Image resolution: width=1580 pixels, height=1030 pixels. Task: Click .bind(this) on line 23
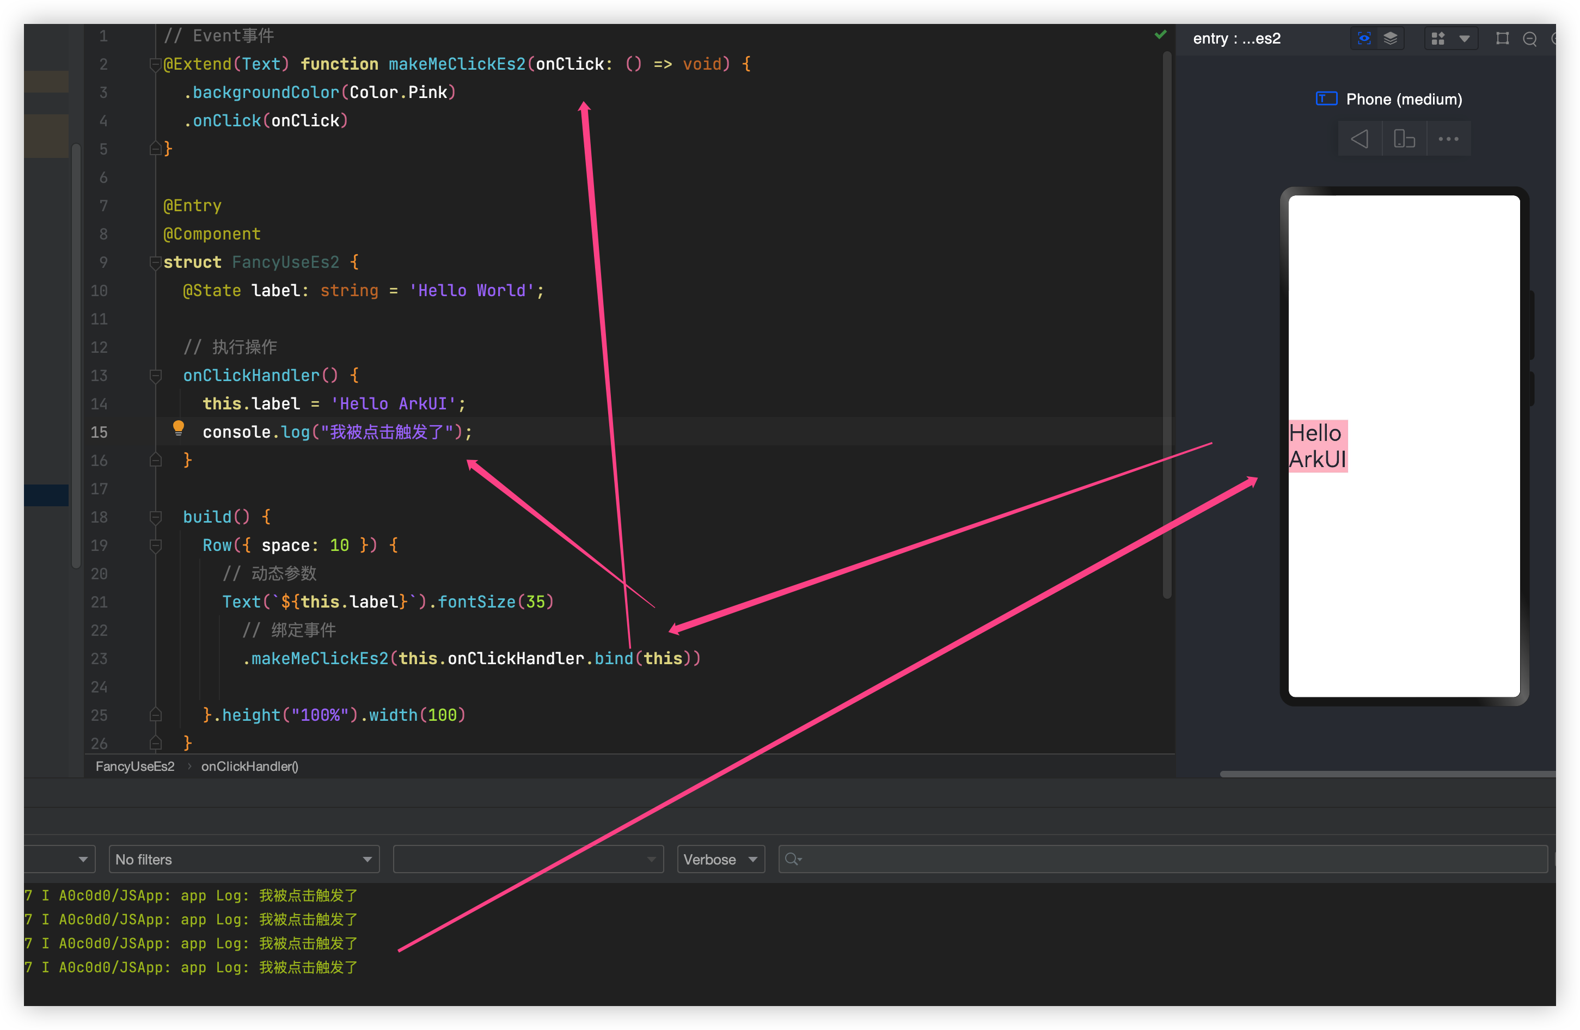tap(639, 658)
